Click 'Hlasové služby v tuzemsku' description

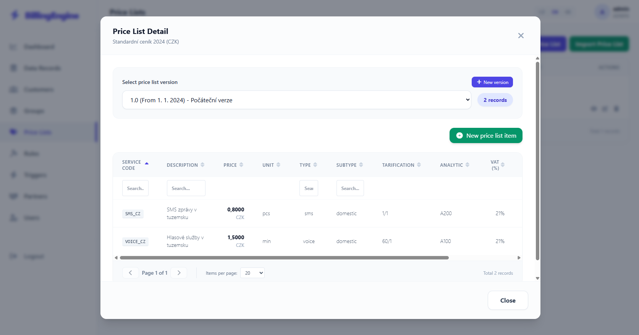pyautogui.click(x=185, y=241)
